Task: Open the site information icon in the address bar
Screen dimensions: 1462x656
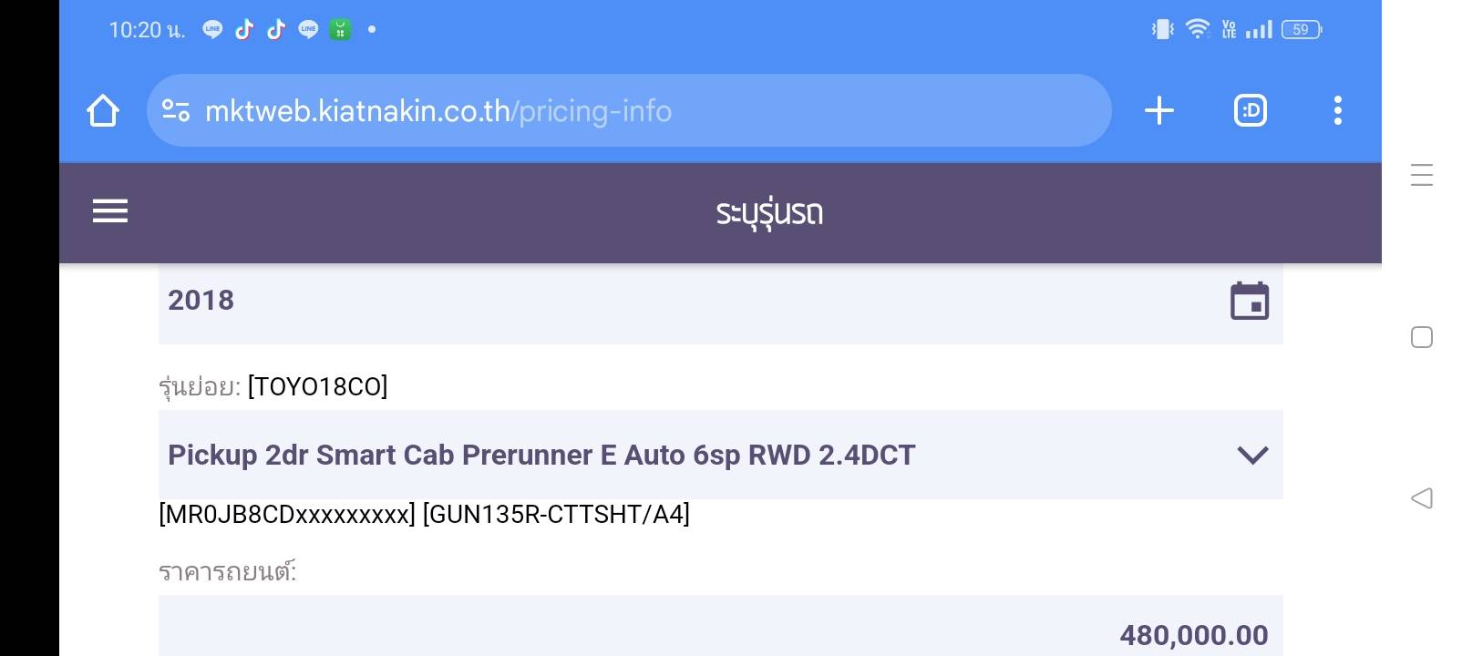Action: (175, 111)
